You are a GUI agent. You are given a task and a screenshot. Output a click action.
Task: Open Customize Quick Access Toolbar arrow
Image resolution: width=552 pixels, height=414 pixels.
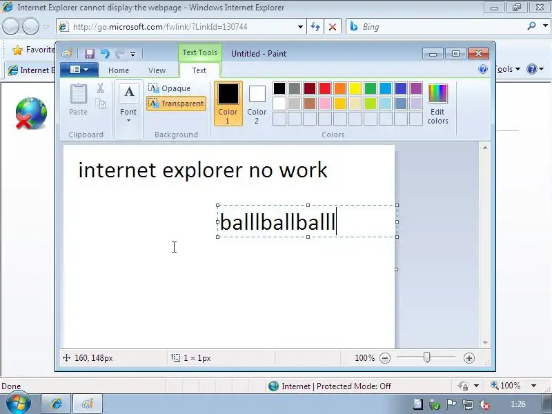(132, 55)
